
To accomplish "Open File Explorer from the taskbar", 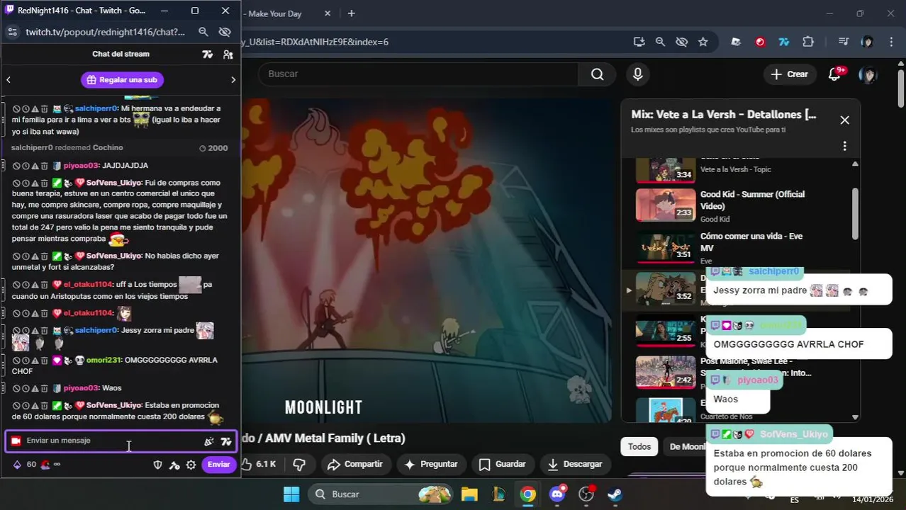I will click(469, 494).
